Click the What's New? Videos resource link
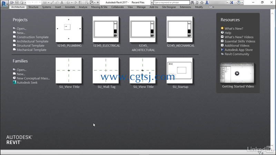The height and width of the screenshot is (155, 276). [239, 37]
